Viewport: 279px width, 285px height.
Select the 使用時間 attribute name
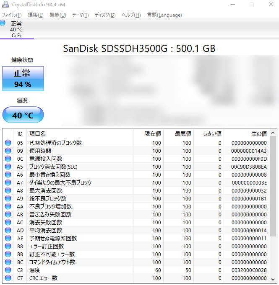coord(40,151)
